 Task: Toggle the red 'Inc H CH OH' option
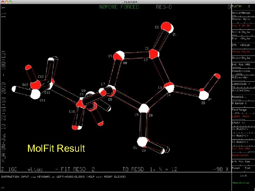[241, 26]
